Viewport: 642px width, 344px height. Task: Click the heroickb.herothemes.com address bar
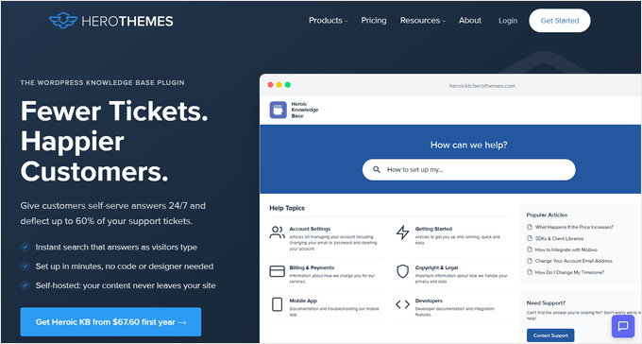(481, 86)
